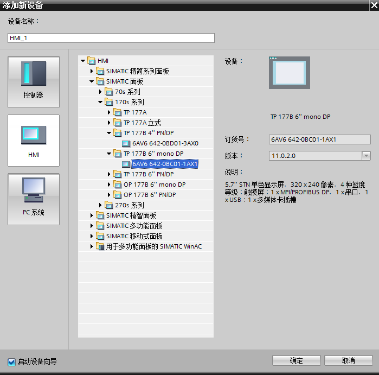This screenshot has width=379, height=375.
Task: Click device icon of 6AV6 642-0BD01-3AX0
Action: pos(126,143)
